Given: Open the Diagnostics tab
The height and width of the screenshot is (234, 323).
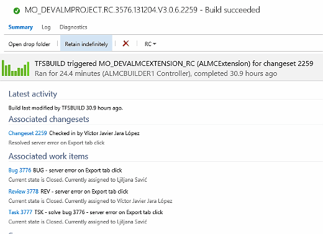Looking at the screenshot, I should pos(73,27).
